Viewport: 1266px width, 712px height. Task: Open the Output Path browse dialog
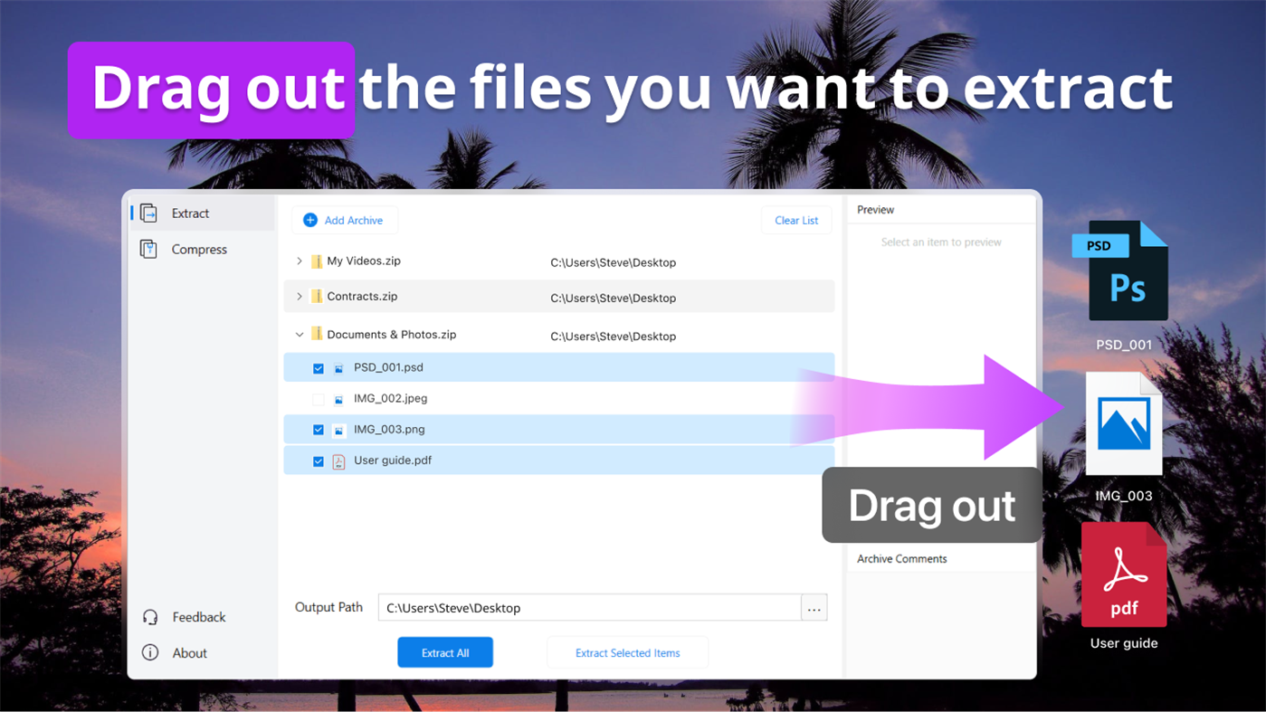point(814,607)
